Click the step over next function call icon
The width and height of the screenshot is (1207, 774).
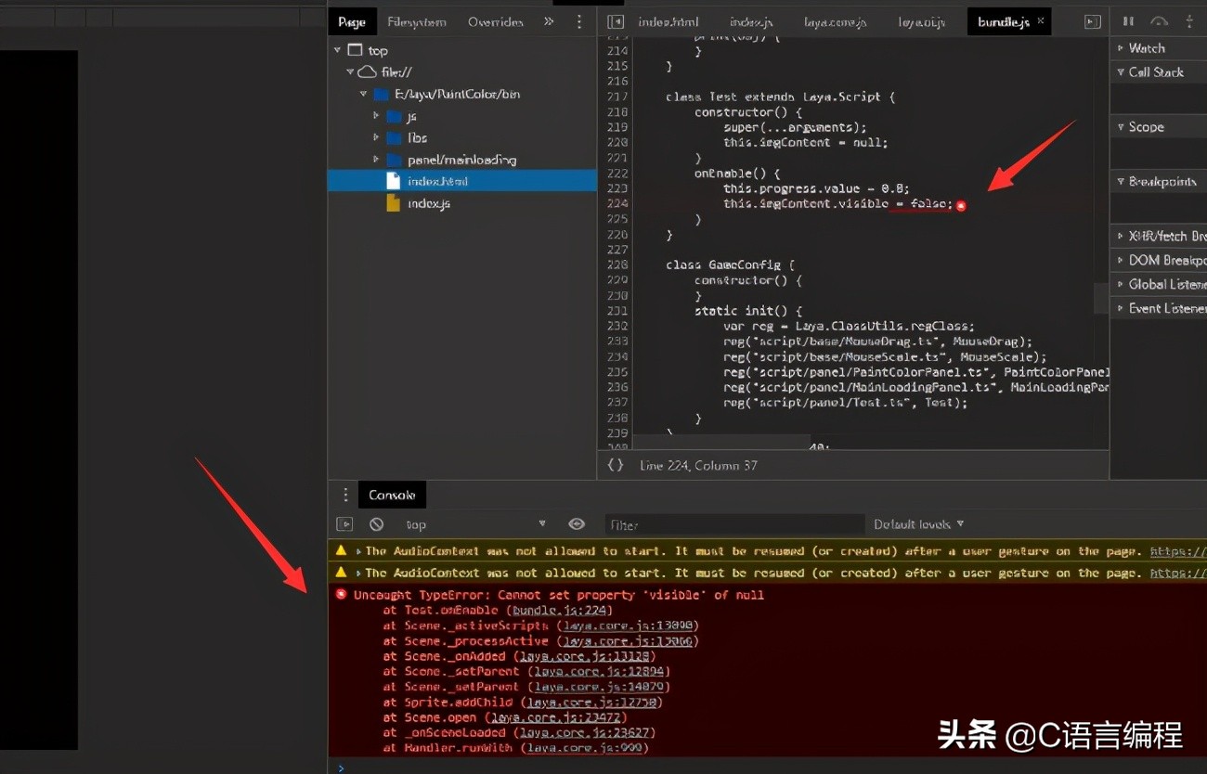[x=1158, y=20]
